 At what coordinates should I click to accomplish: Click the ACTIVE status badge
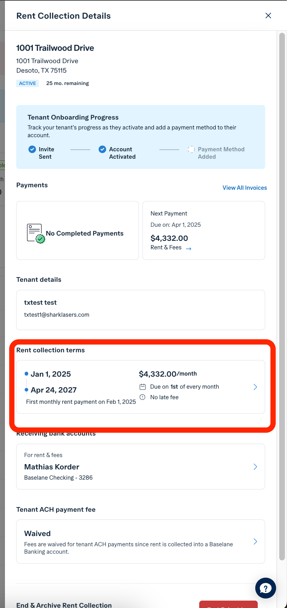point(28,83)
